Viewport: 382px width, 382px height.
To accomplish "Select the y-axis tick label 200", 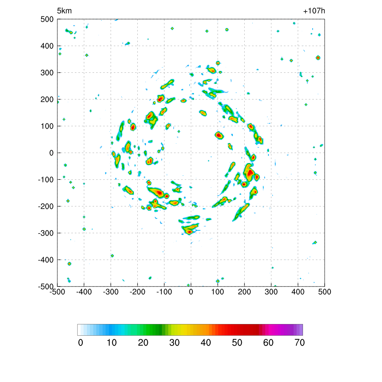I will (47, 99).
